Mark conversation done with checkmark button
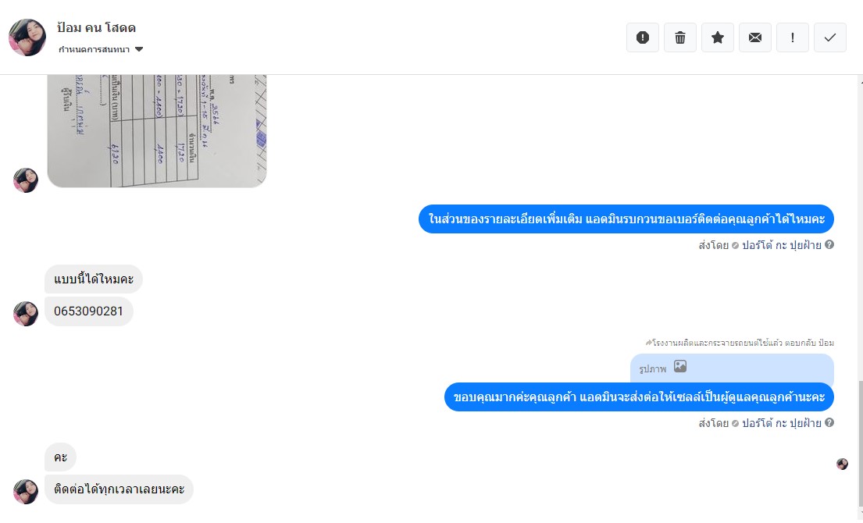 829,37
